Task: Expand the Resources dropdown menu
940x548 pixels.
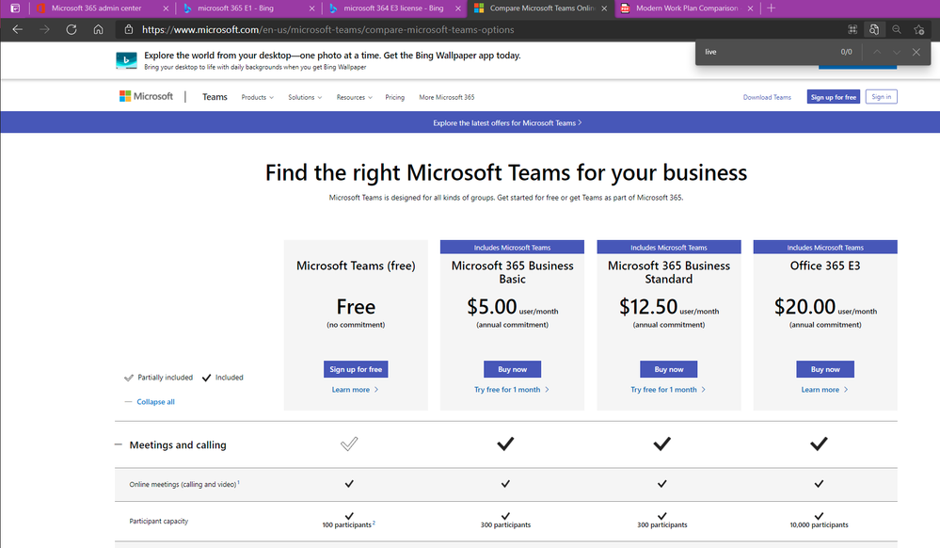Action: click(x=355, y=97)
